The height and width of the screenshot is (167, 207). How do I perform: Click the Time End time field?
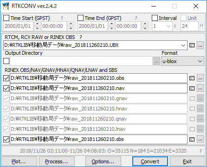pyautogui.click(x=129, y=26)
